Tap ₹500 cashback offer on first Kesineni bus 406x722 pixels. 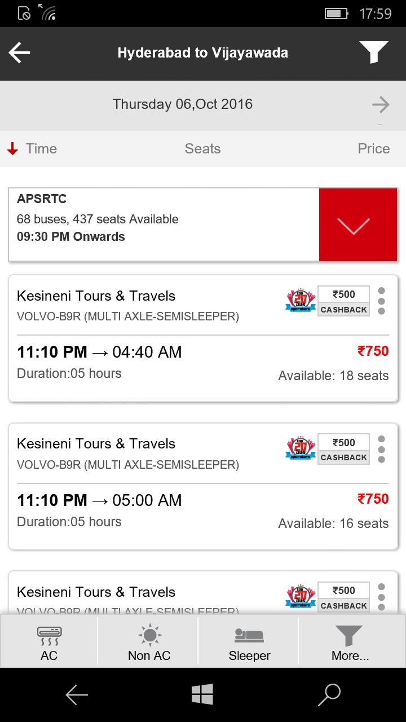point(343,301)
